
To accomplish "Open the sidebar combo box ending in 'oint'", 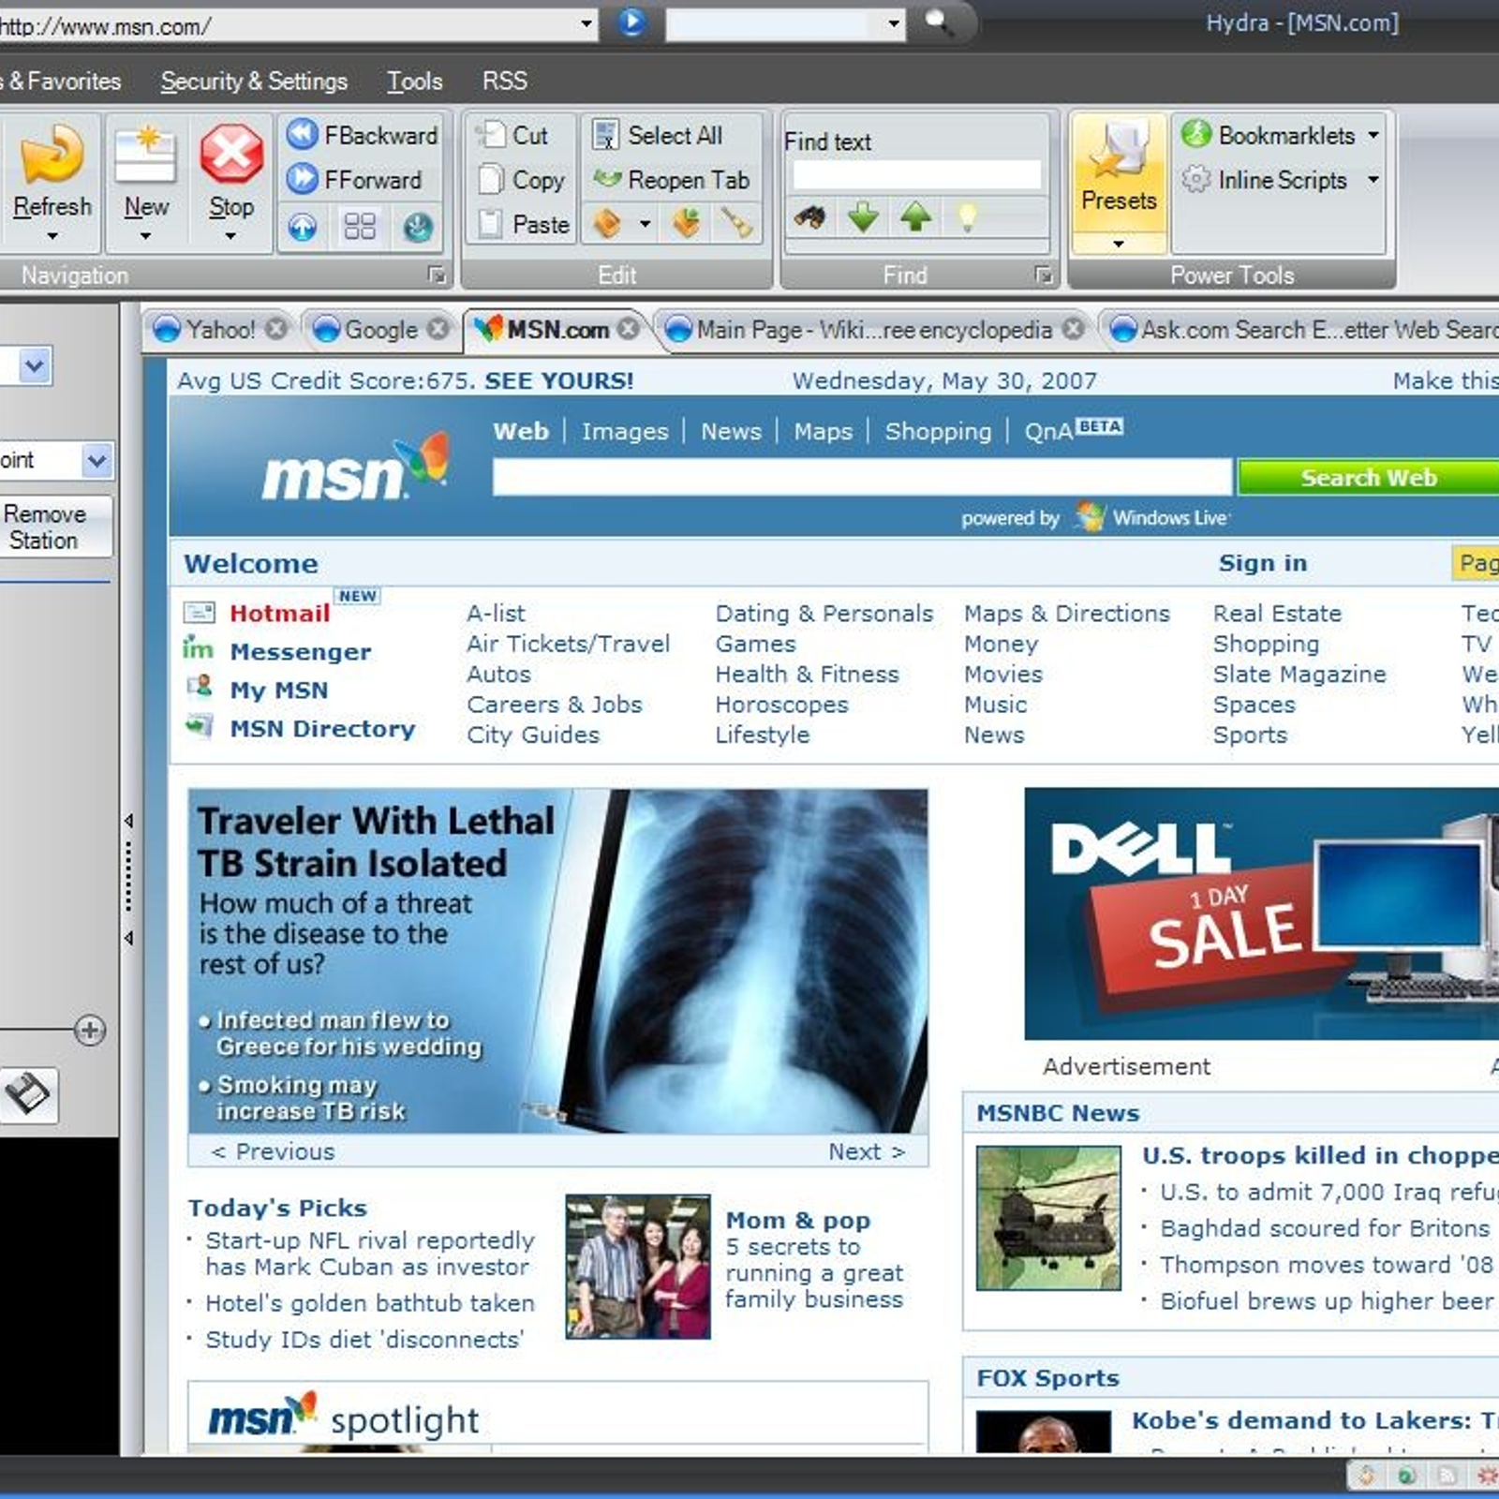I will tap(97, 460).
